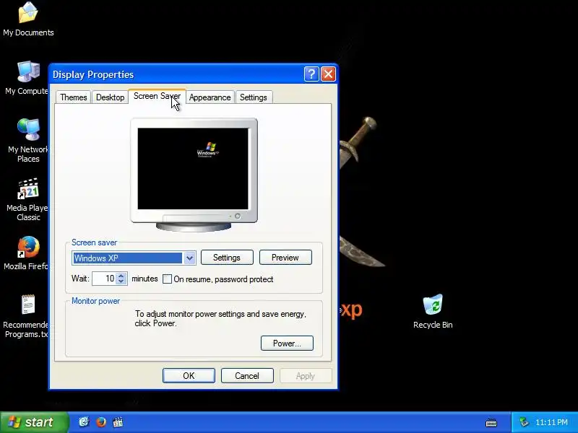
Task: Switch to the Desktop tab
Action: click(110, 97)
